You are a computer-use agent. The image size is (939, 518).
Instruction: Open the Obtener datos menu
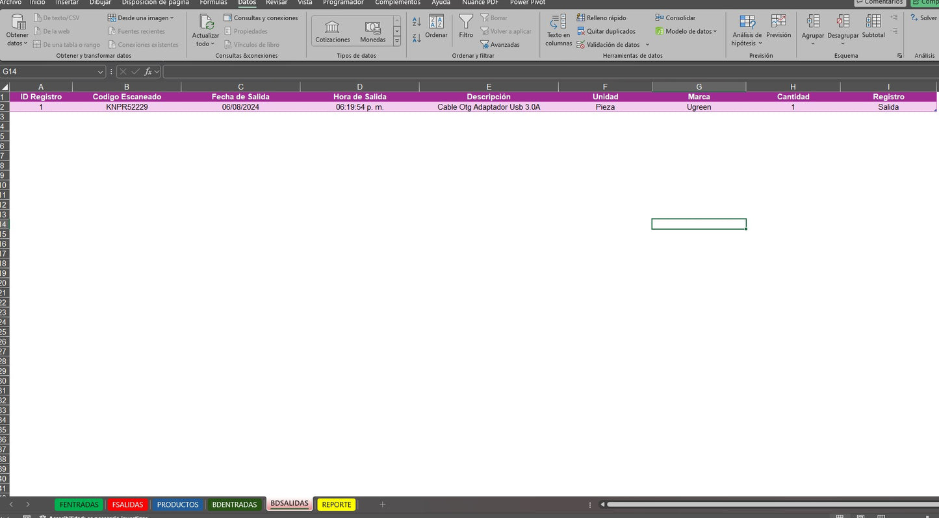point(17,31)
